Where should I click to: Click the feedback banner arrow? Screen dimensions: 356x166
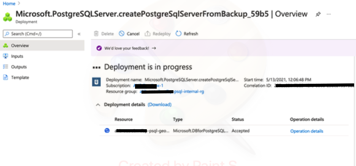pyautogui.click(x=154, y=48)
